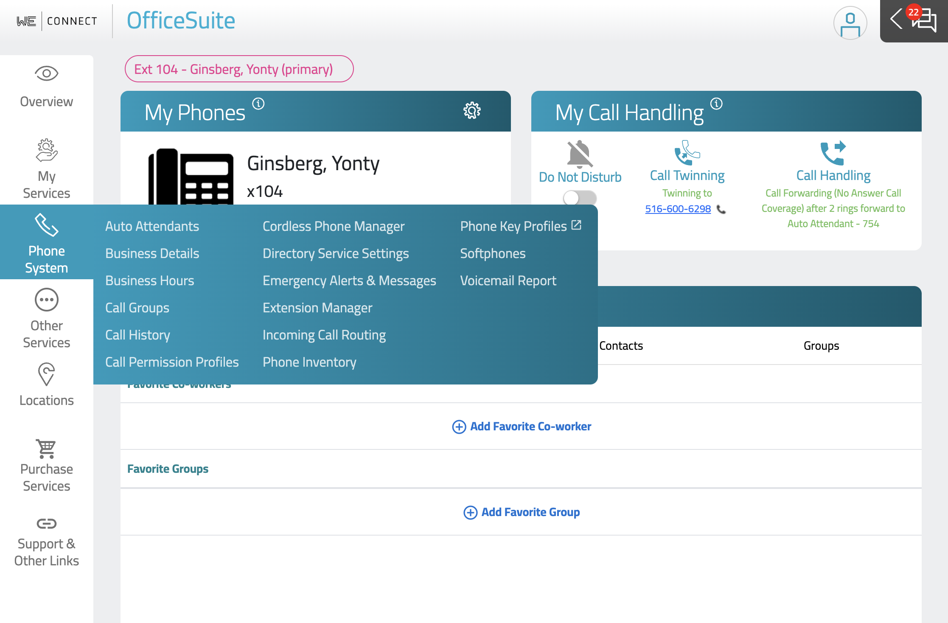Click the My Call Handling info icon

tap(716, 104)
